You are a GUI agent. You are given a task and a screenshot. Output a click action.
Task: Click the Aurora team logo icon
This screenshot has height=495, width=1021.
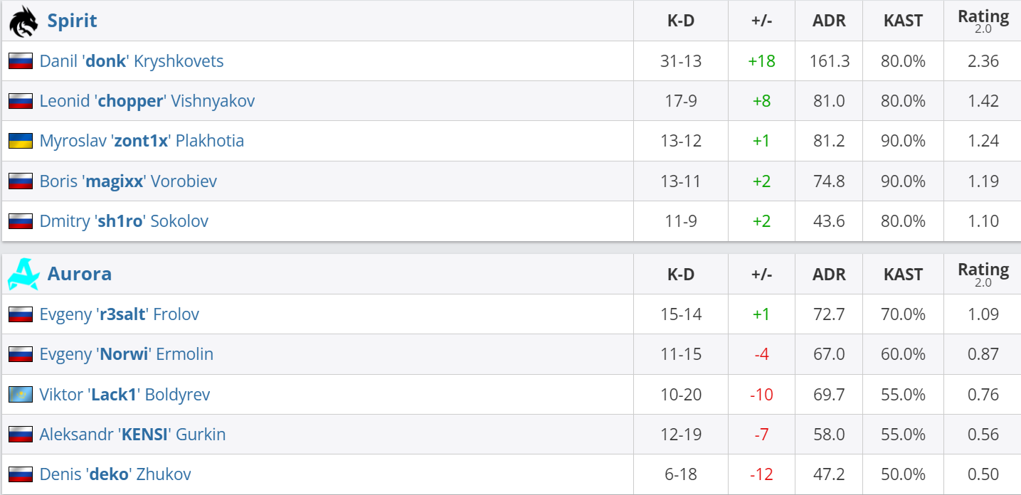pyautogui.click(x=23, y=274)
